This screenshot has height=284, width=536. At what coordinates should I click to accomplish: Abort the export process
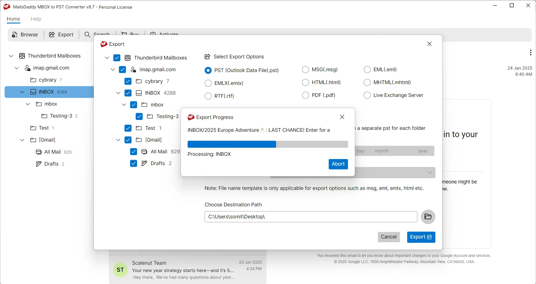pos(338,164)
